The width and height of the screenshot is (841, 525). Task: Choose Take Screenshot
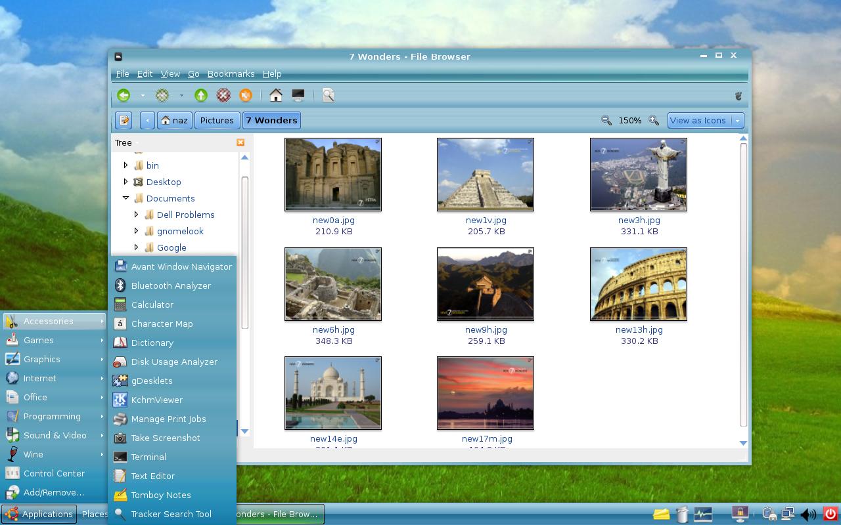tap(172, 438)
